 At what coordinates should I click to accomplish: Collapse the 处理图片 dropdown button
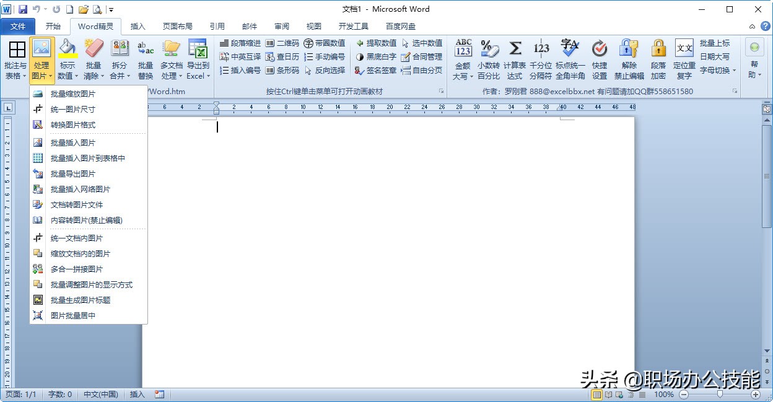pyautogui.click(x=41, y=60)
